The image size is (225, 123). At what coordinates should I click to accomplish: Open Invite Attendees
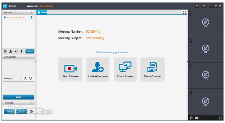[98, 69]
